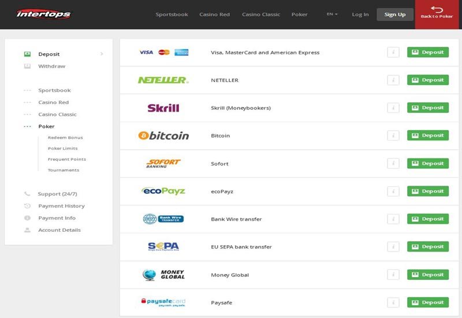The image size is (462, 318).
Task: Open Poker in the top navigation
Action: [299, 14]
